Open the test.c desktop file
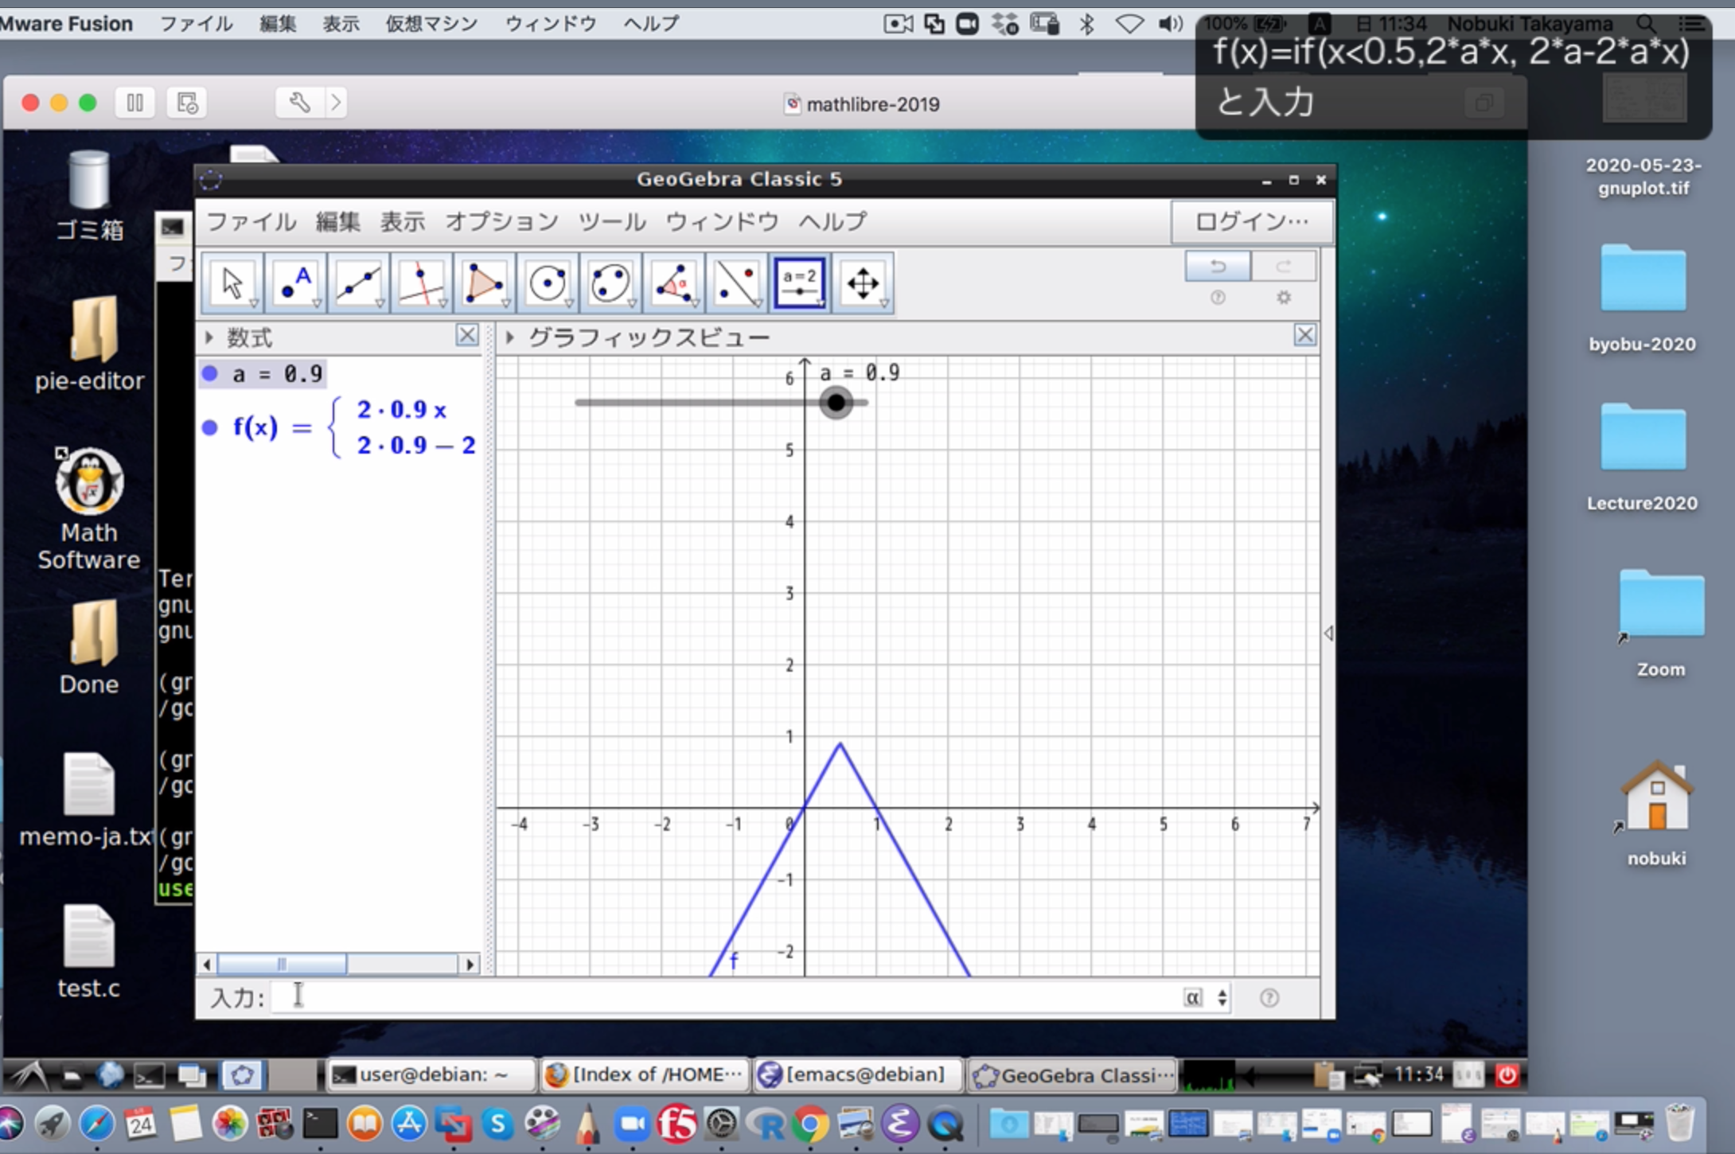Screen dimensions: 1735x1154 88,952
